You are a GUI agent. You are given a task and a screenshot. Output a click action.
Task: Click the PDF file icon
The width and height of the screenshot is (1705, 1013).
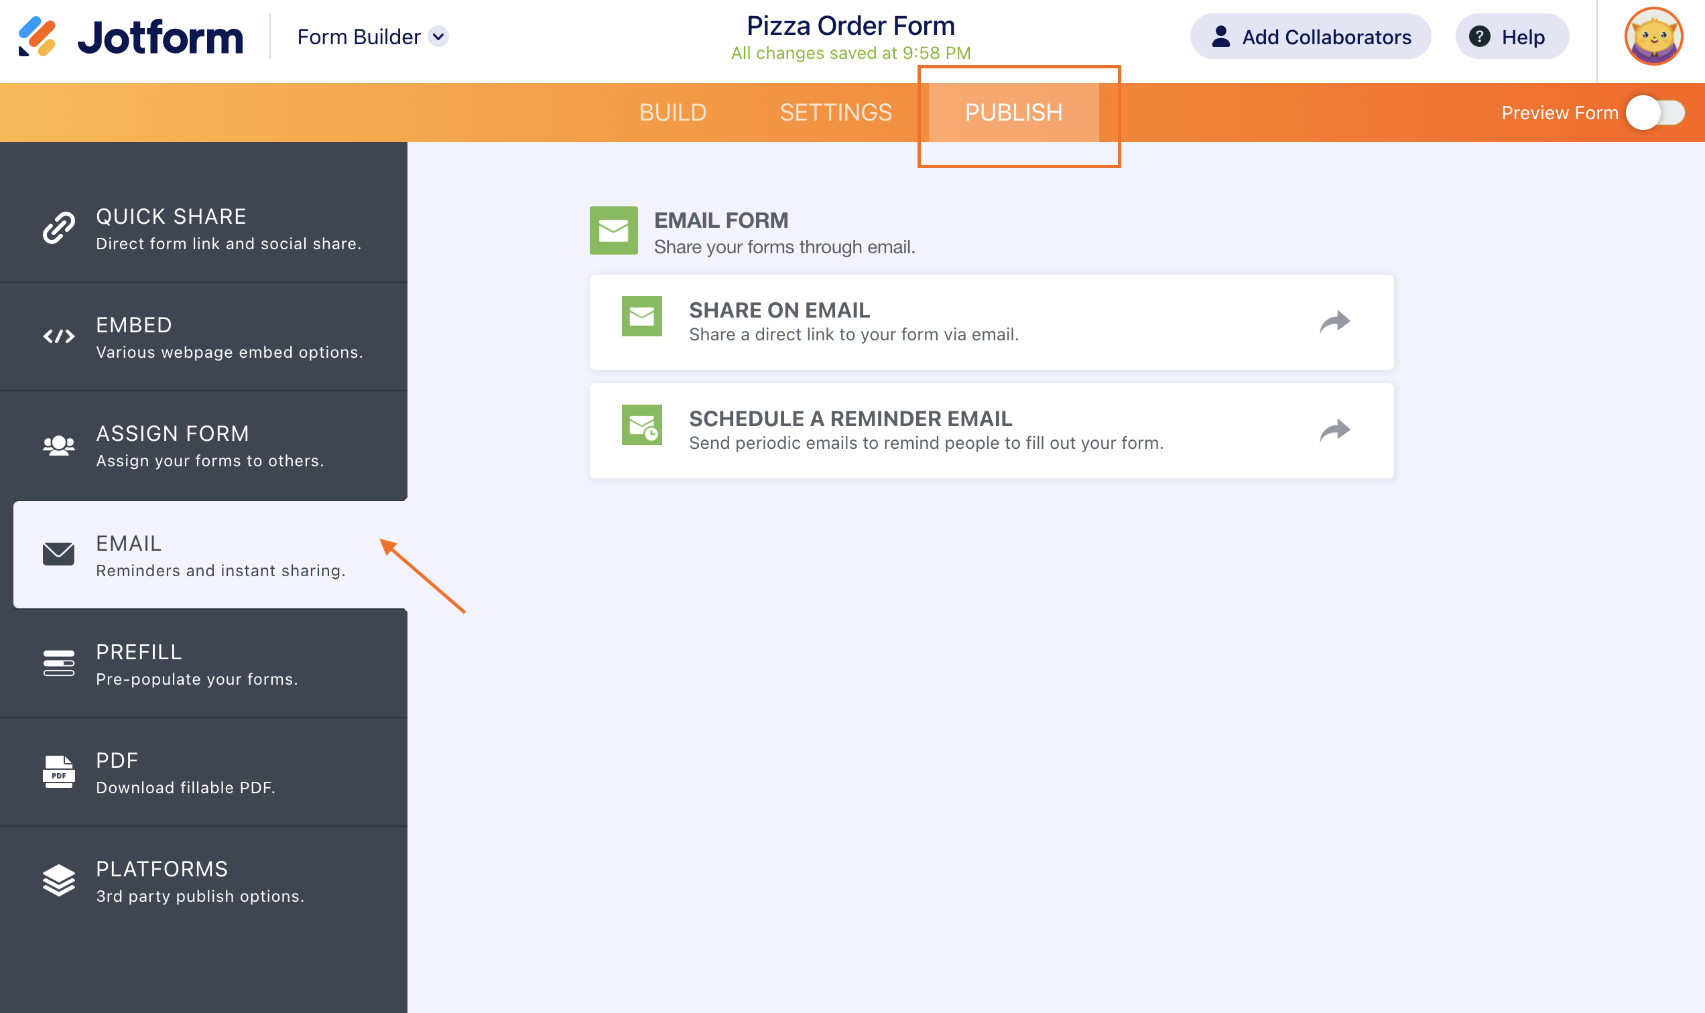(x=59, y=772)
